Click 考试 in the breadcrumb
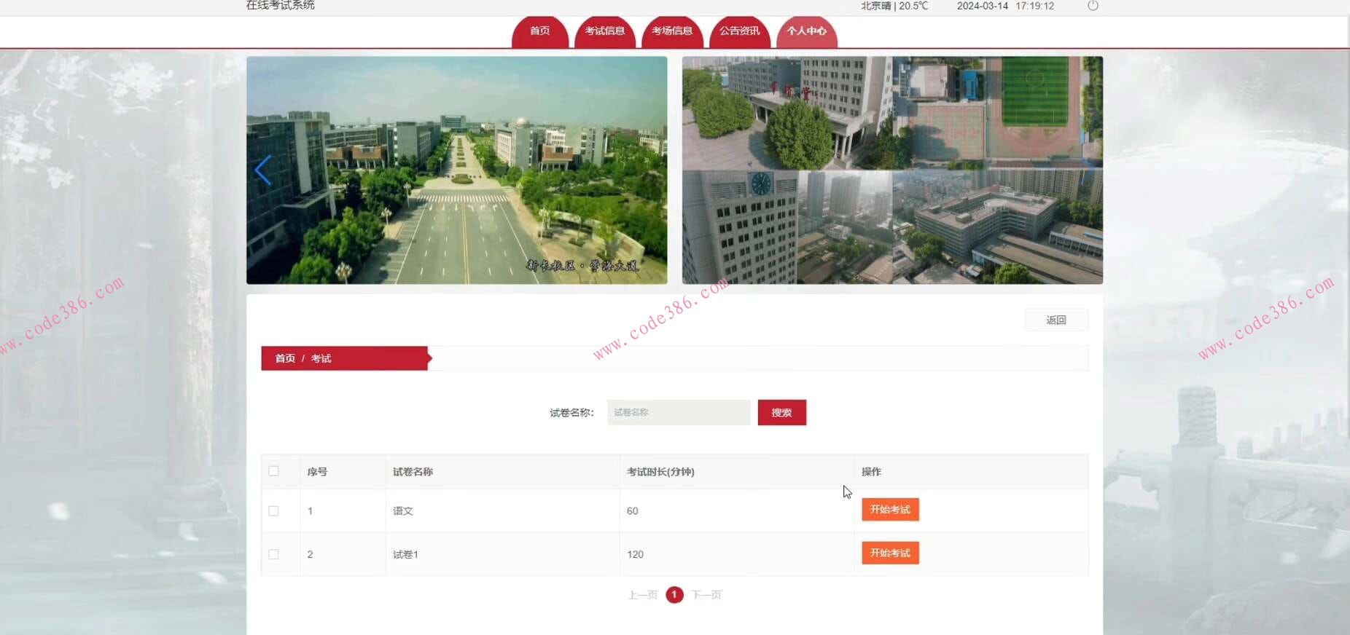The height and width of the screenshot is (635, 1350). [x=321, y=358]
